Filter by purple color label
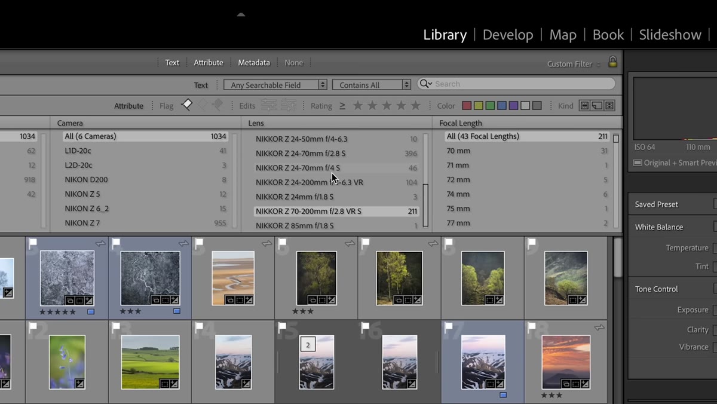This screenshot has width=717, height=404. pos(513,106)
